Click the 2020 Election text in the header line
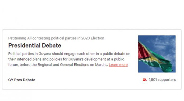 [93, 38]
